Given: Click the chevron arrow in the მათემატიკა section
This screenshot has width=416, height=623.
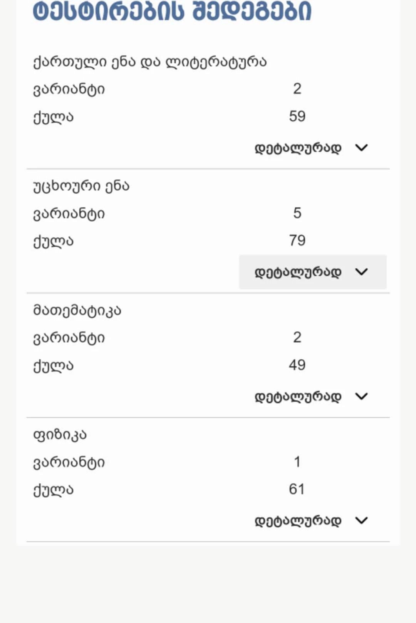Looking at the screenshot, I should coord(361,396).
